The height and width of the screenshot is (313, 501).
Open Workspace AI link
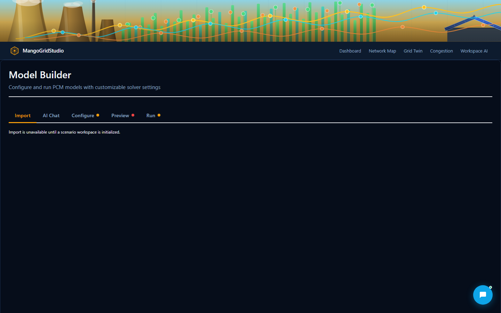(x=474, y=51)
